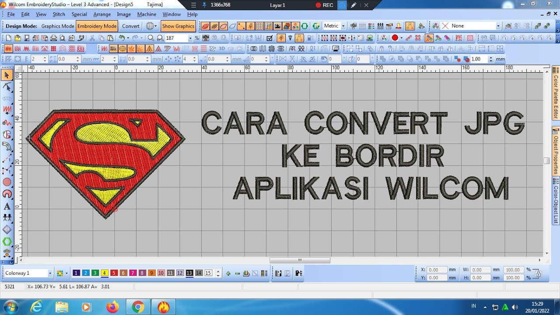Select the Reshape Object tool in the left toolbox
Screen dimensions: 560x315
click(7, 87)
